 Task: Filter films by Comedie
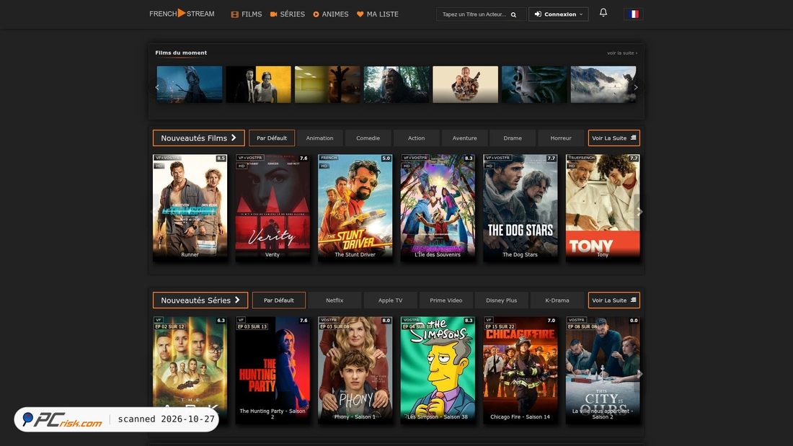click(x=368, y=138)
